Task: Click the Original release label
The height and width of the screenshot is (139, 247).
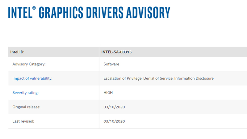Action: (x=27, y=107)
